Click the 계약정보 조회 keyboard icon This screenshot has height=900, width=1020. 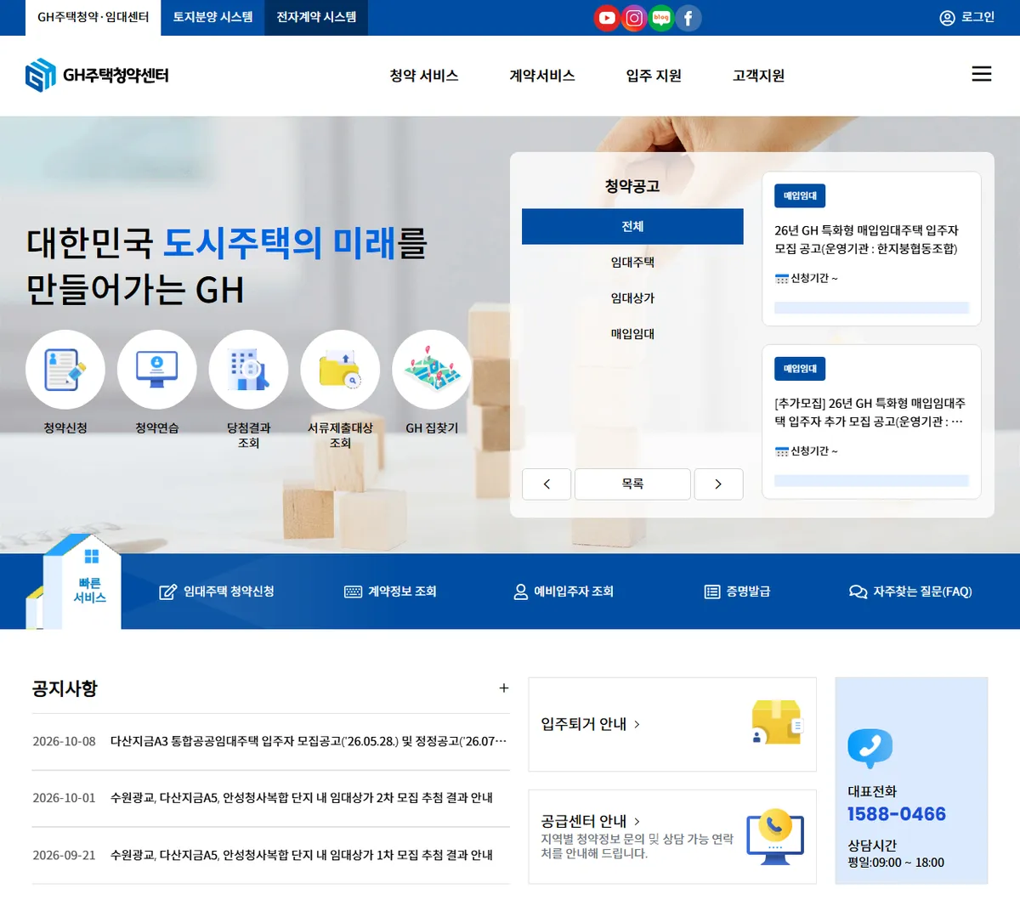[x=353, y=592]
